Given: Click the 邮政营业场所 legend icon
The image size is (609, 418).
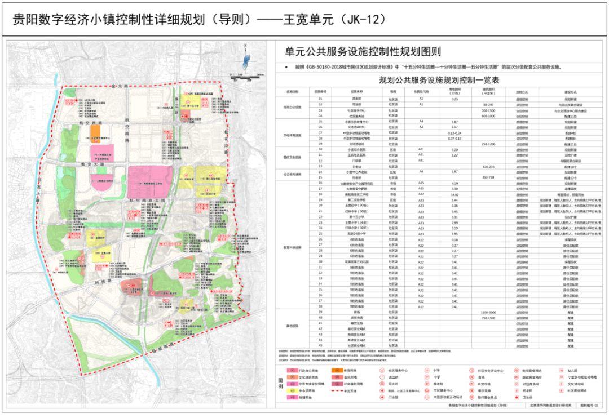Looking at the screenshot, I should (x=517, y=377).
